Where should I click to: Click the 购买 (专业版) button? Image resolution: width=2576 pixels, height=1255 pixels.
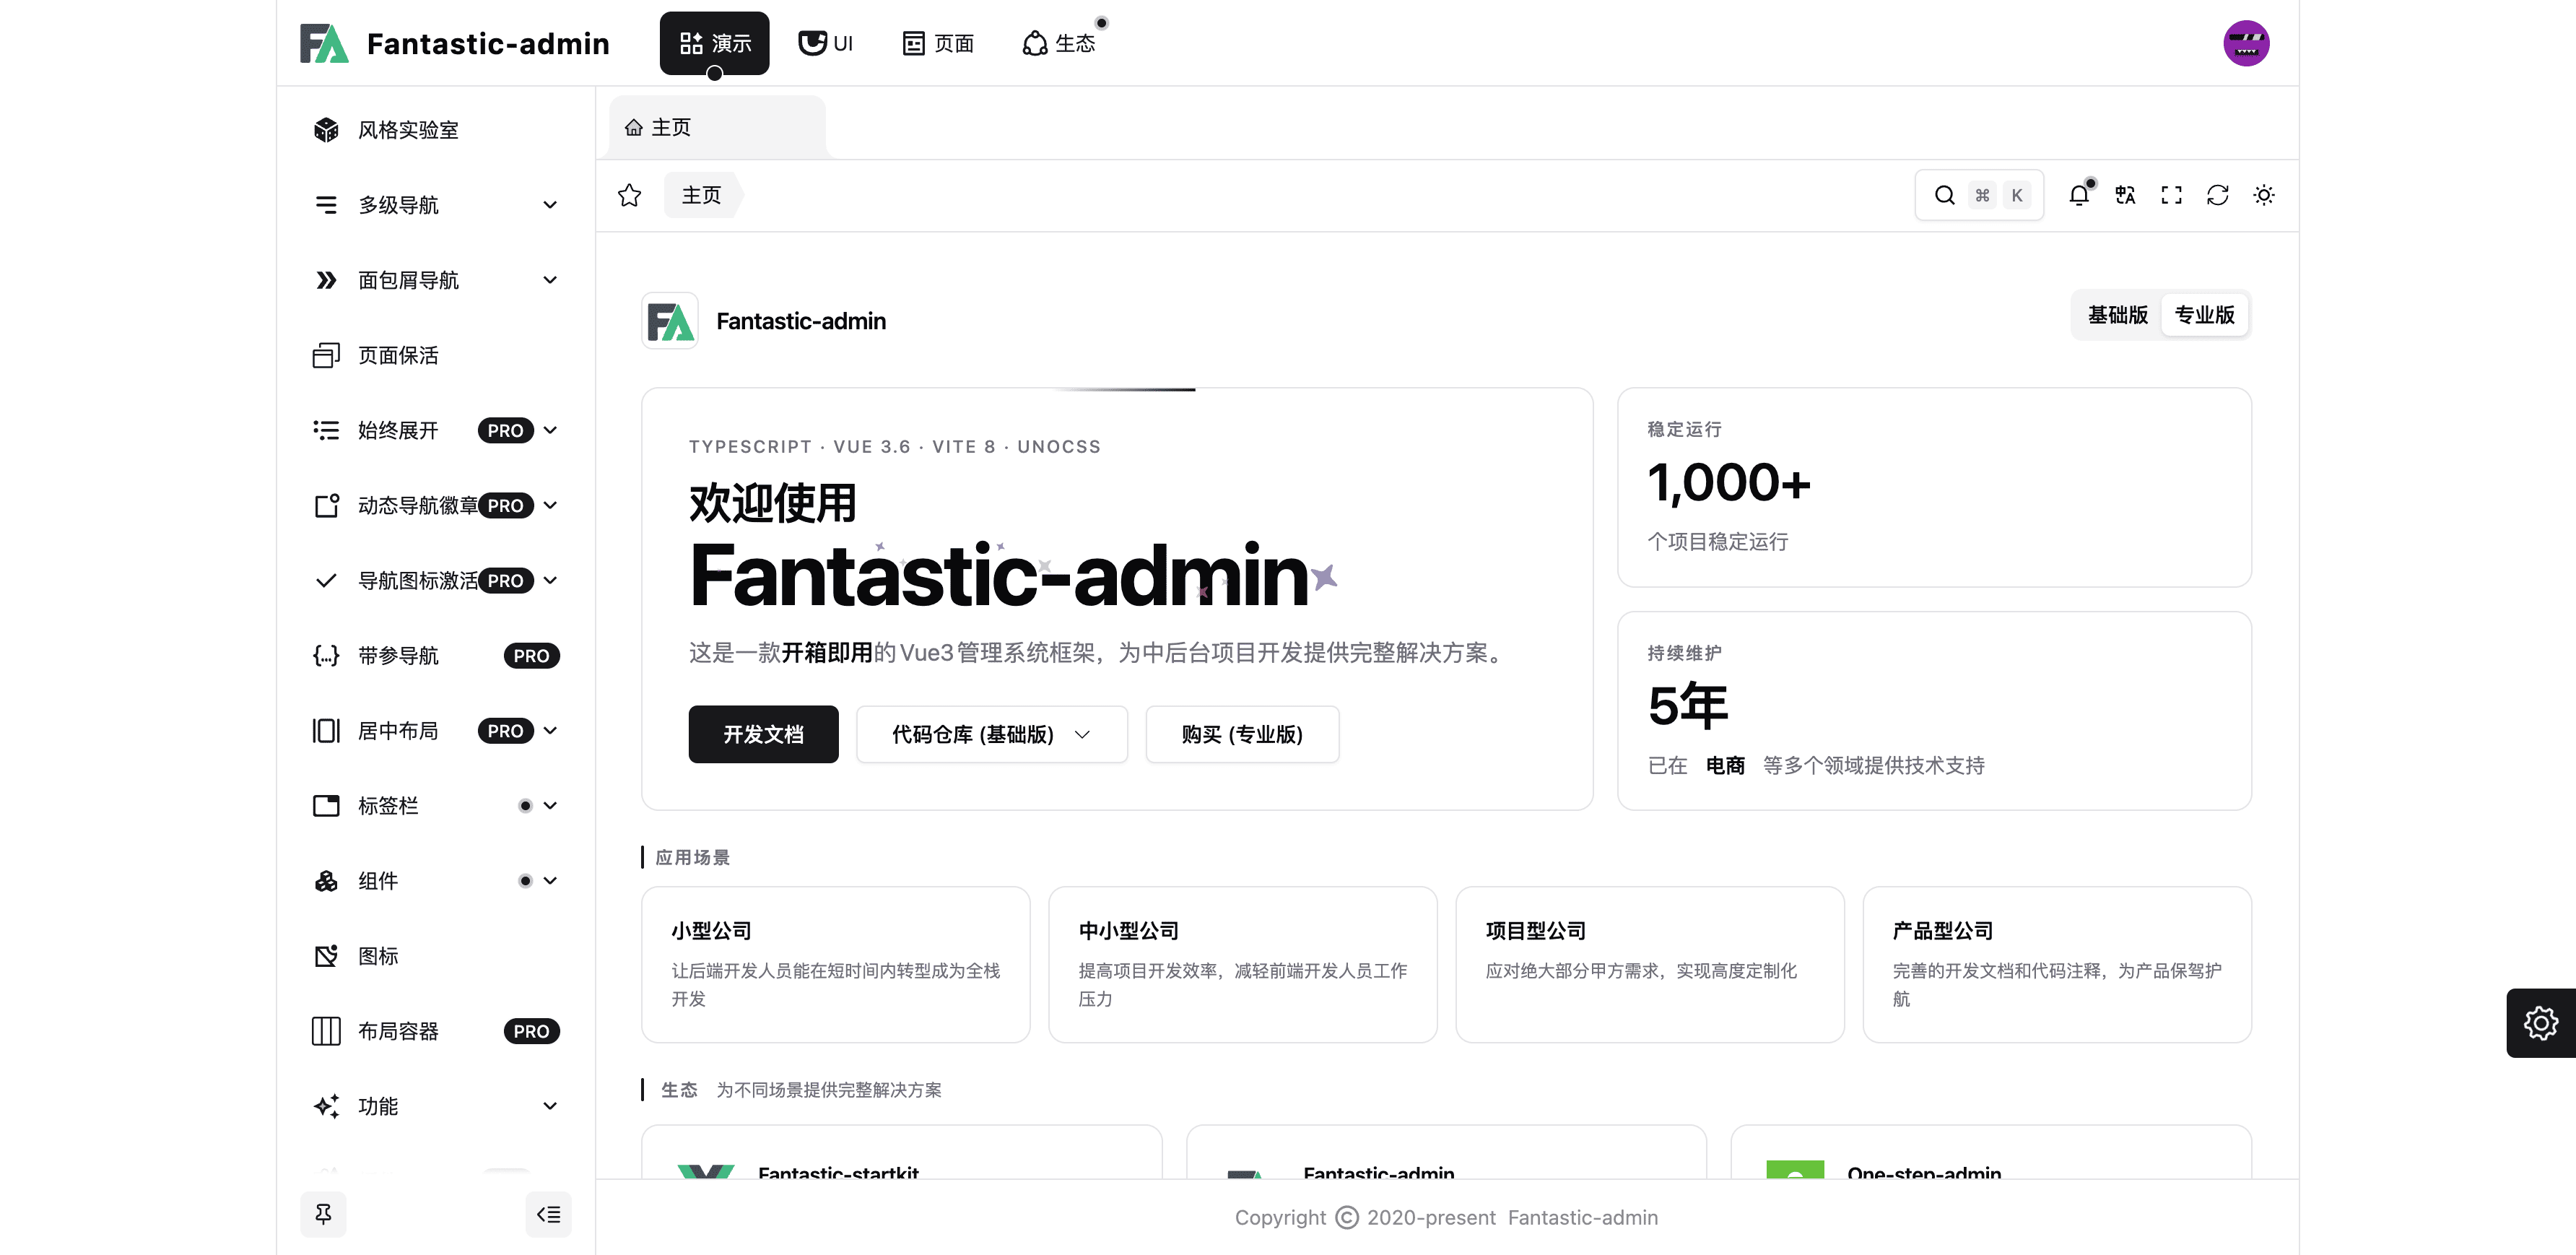pos(1241,734)
